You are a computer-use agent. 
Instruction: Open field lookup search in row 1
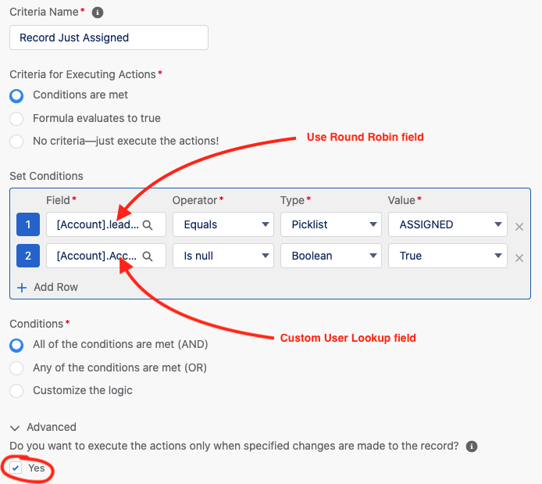148,225
